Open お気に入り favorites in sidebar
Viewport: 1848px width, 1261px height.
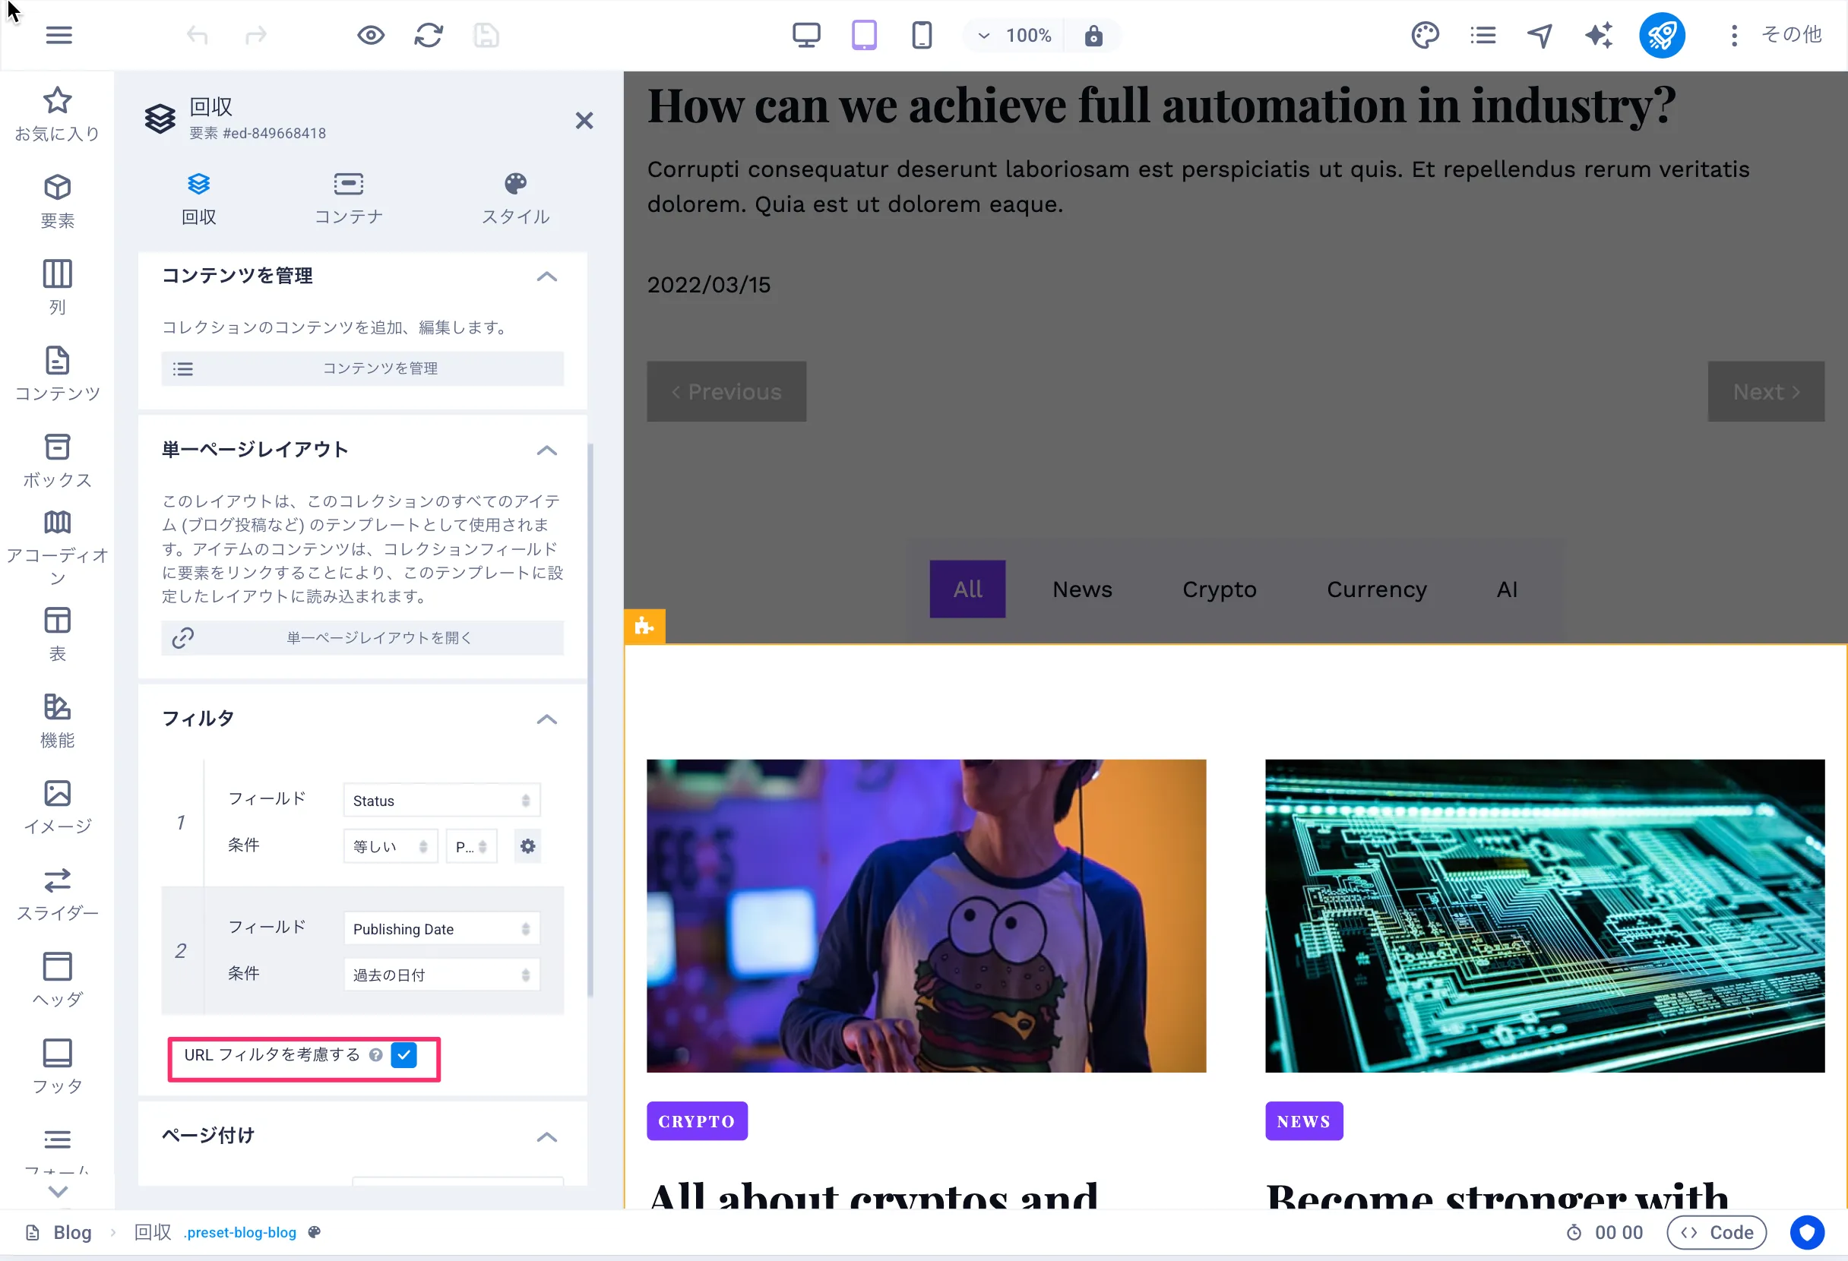pyautogui.click(x=57, y=115)
